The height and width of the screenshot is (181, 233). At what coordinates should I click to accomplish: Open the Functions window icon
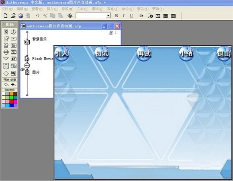(x=158, y=16)
